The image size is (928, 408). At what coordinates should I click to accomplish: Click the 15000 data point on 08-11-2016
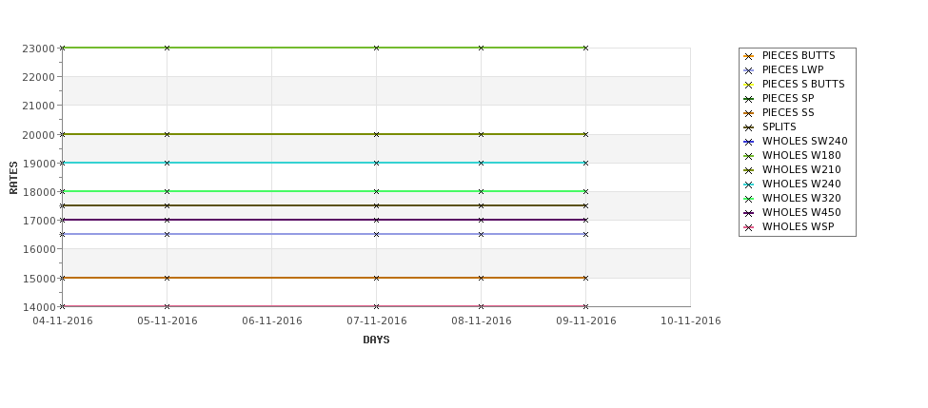click(482, 278)
